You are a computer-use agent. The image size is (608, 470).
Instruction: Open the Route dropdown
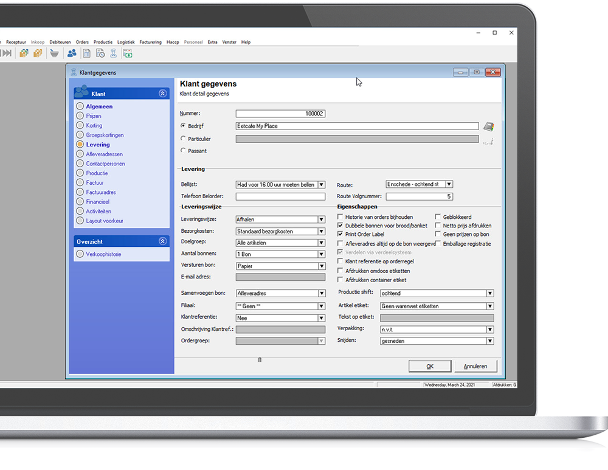[x=449, y=184]
